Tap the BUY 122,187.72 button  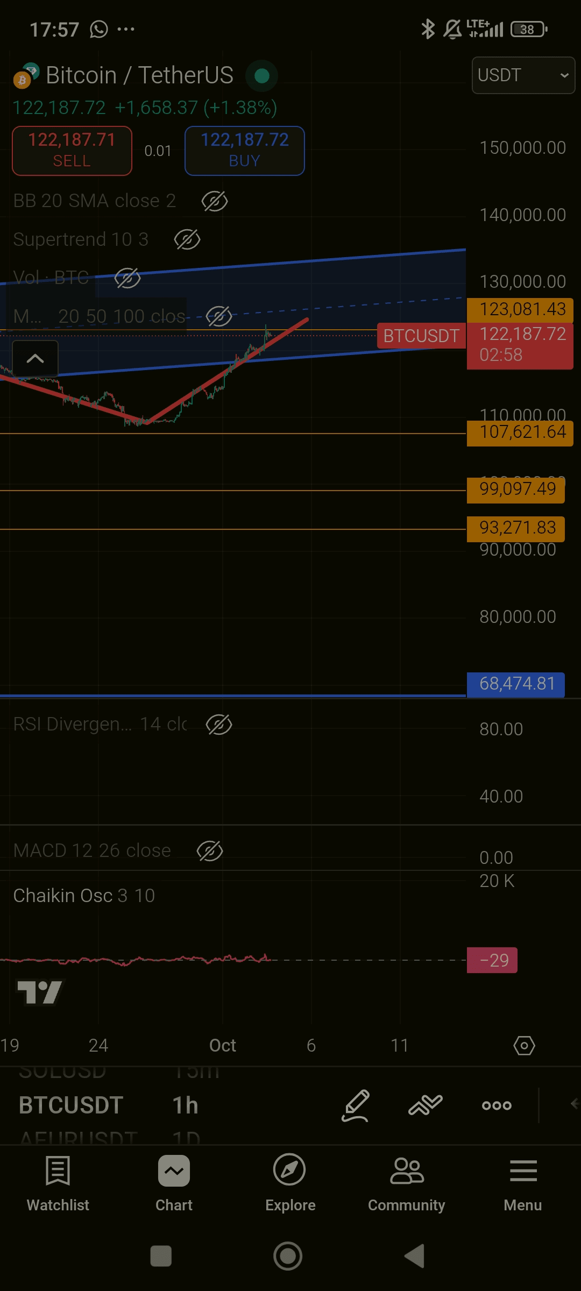point(245,151)
